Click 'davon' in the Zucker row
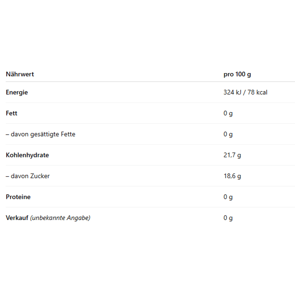 (x=19, y=176)
